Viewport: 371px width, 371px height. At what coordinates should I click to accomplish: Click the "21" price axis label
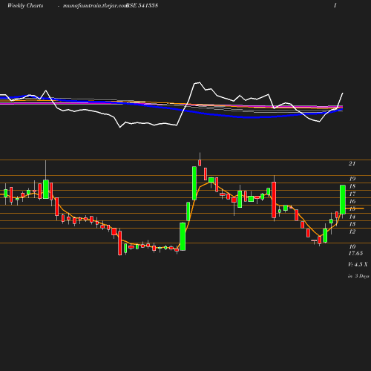point(352,163)
